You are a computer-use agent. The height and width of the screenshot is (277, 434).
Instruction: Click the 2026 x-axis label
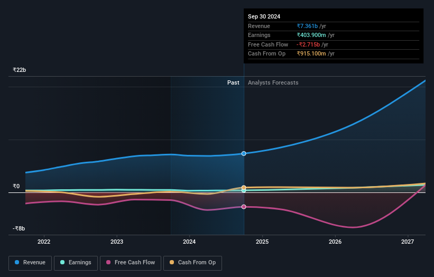tap(335, 242)
